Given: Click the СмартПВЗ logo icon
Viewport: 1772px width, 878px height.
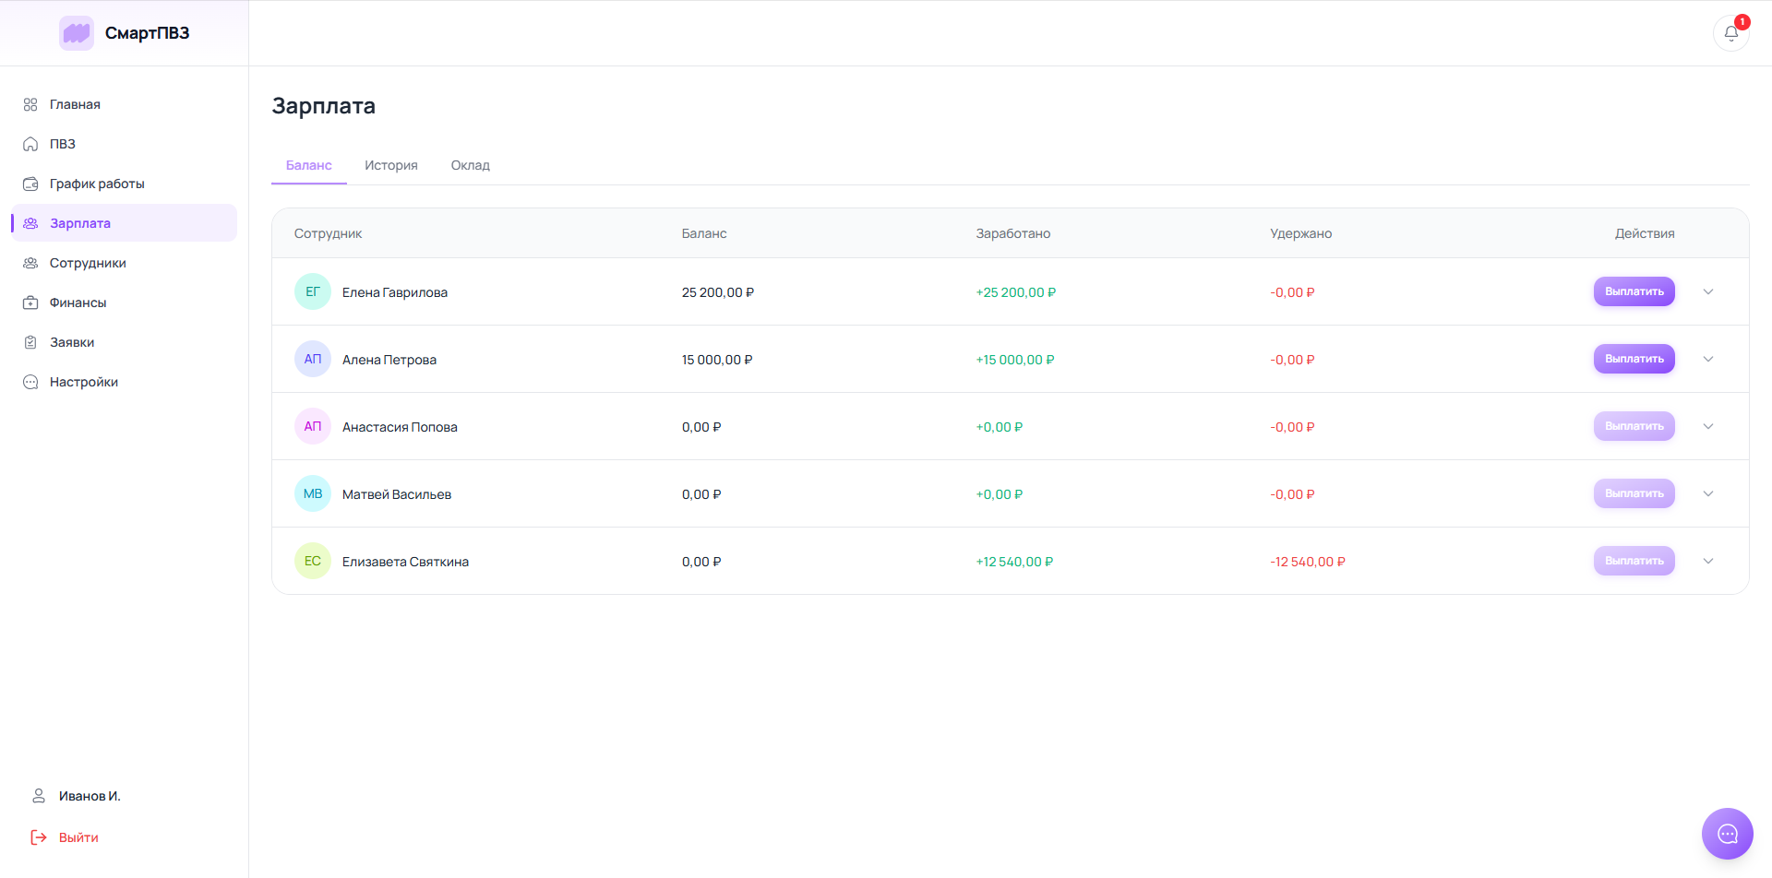Looking at the screenshot, I should tap(77, 33).
